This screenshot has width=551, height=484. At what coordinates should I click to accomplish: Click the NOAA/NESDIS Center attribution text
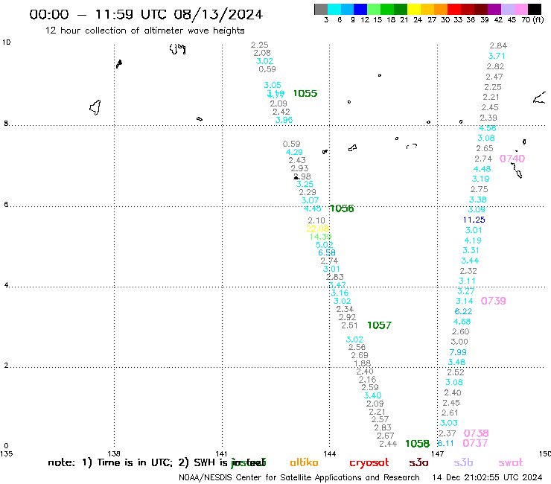pyautogui.click(x=299, y=477)
